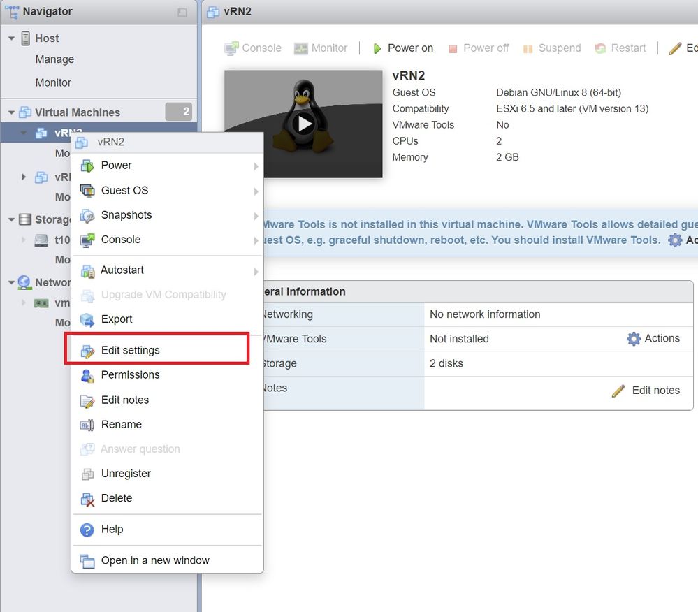698x612 pixels.
Task: Click the Help question mark icon
Action: click(x=87, y=530)
